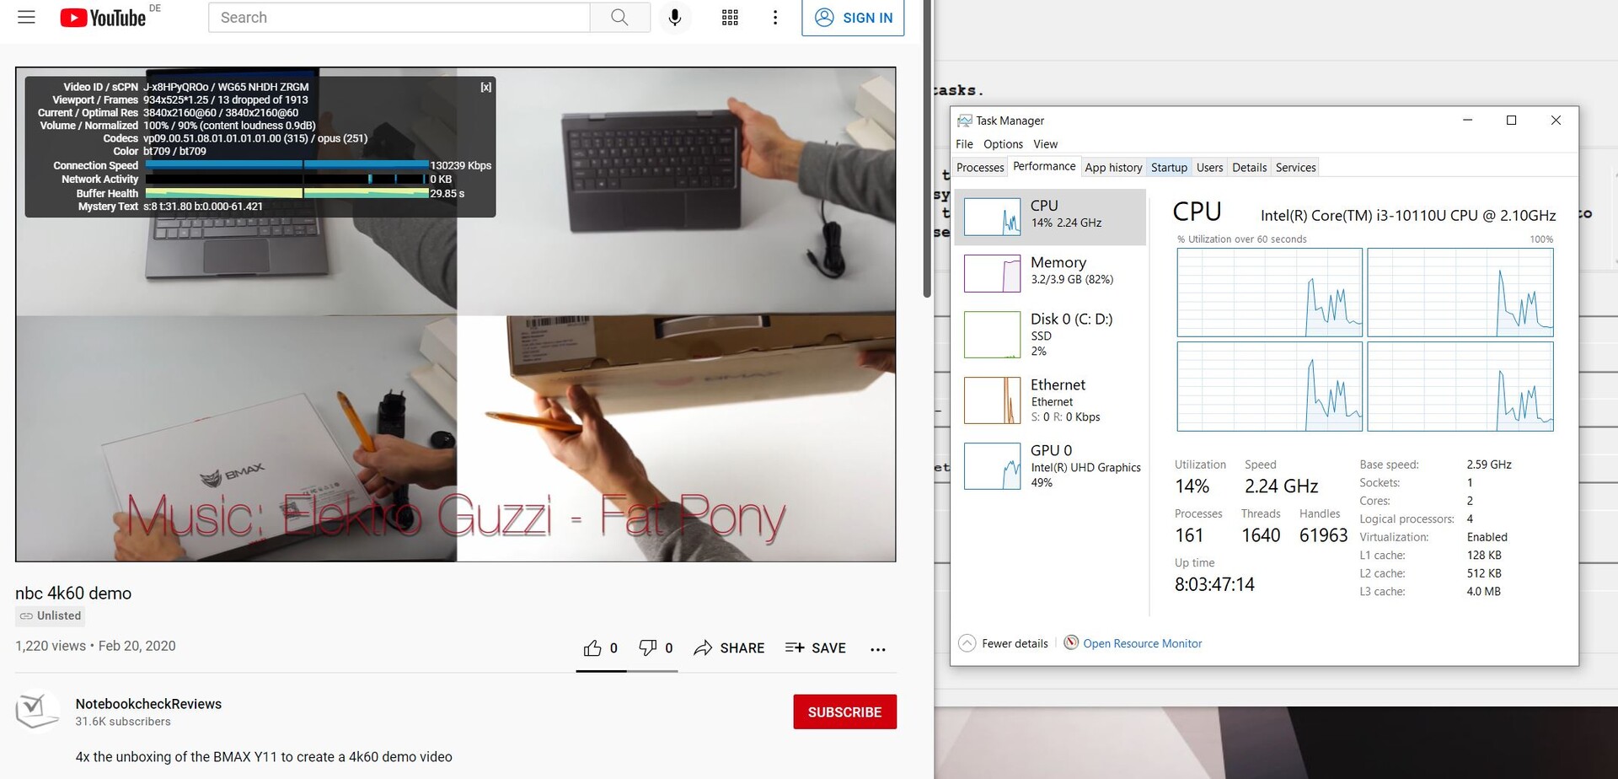Screen dimensions: 1618x779
Task: Click the Unlisted badge under video title
Action: (x=51, y=615)
